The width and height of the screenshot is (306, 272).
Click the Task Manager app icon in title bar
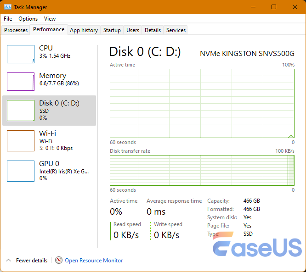click(7, 7)
